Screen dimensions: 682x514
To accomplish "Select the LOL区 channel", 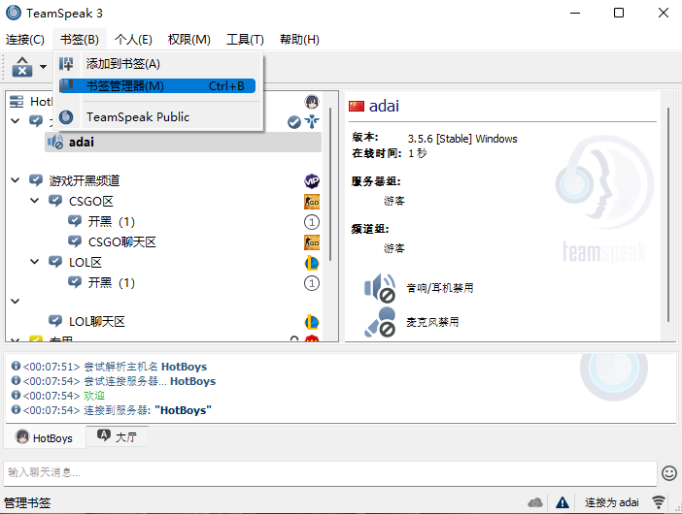I will (x=85, y=262).
